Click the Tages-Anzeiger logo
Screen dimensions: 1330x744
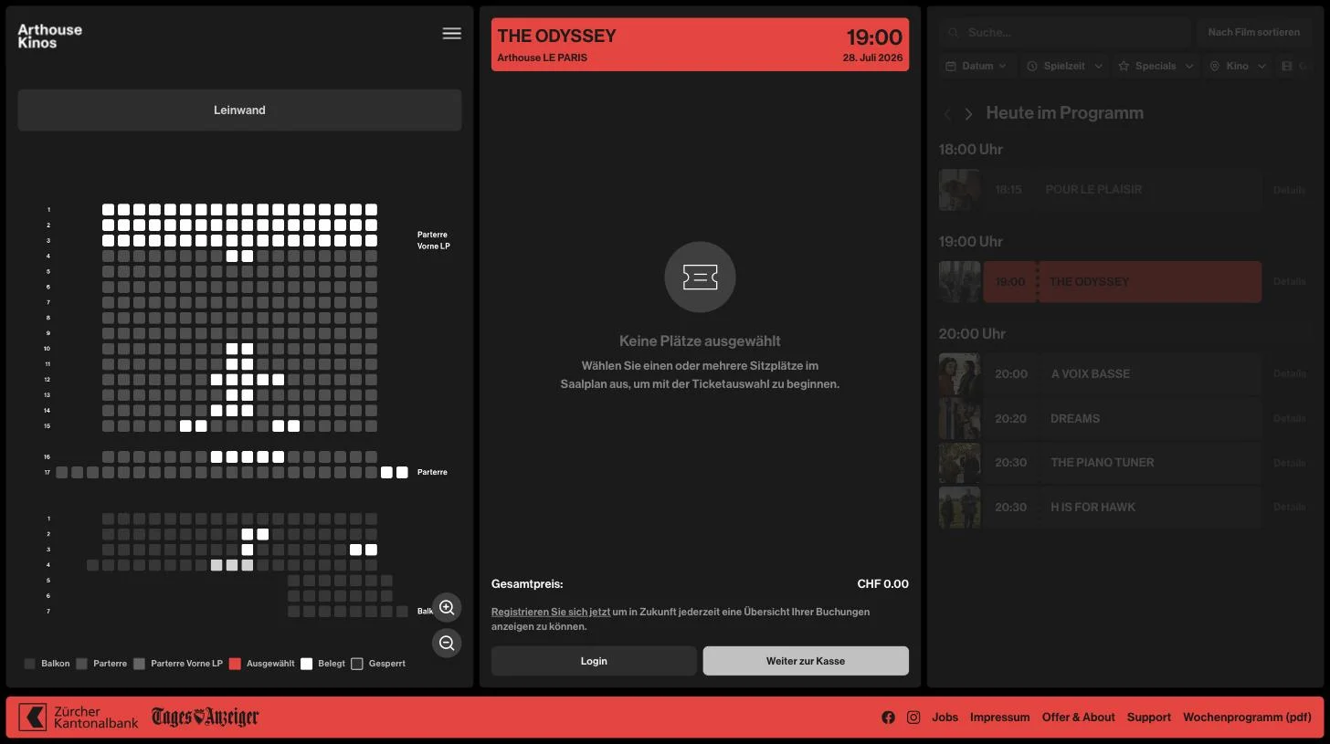206,717
